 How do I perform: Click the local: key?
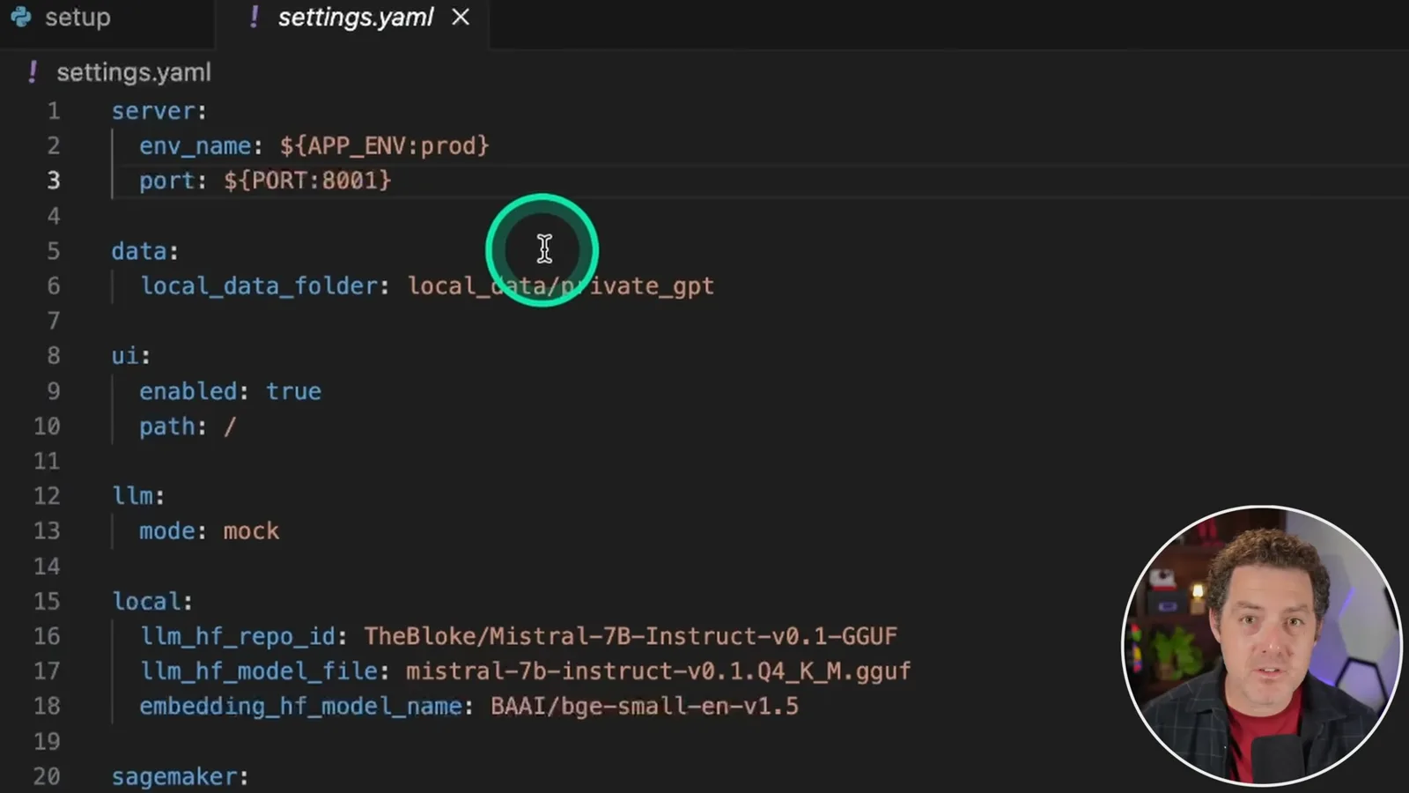coord(151,601)
